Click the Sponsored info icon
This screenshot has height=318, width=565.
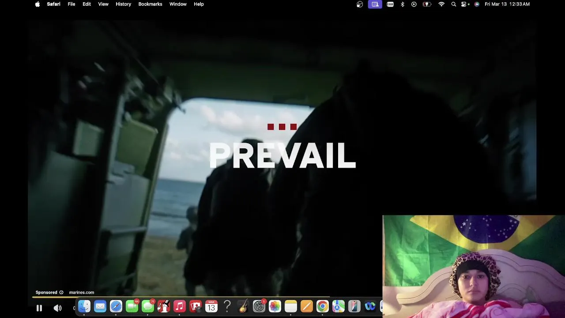(x=61, y=292)
